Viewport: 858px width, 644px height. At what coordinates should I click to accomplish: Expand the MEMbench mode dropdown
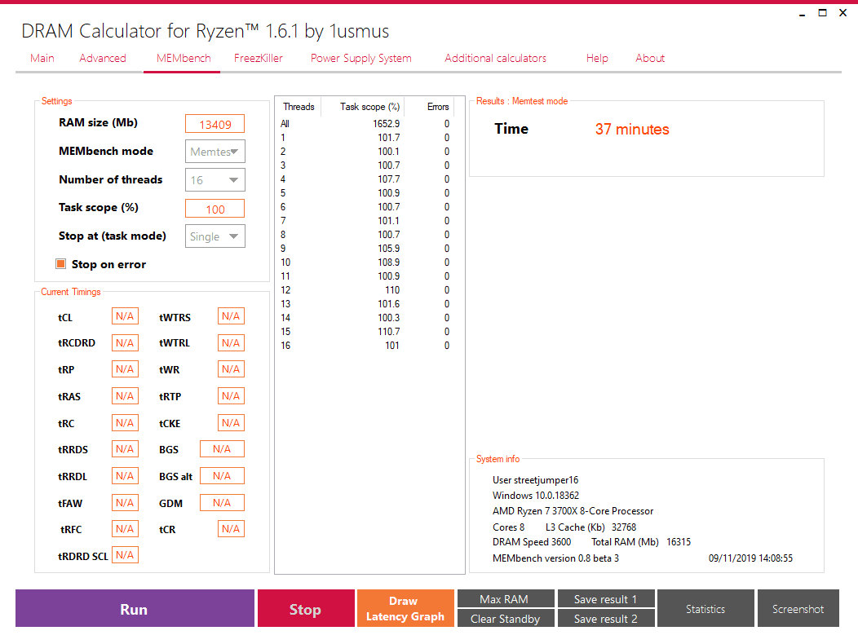(215, 152)
